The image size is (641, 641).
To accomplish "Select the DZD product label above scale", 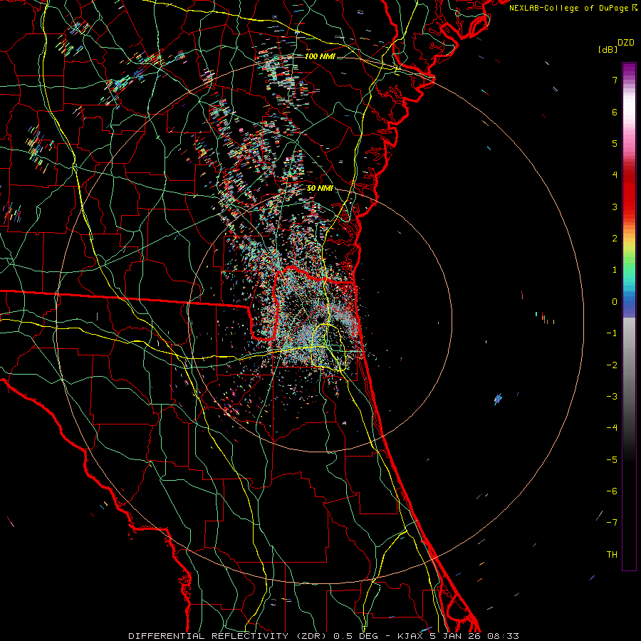I will tap(626, 43).
